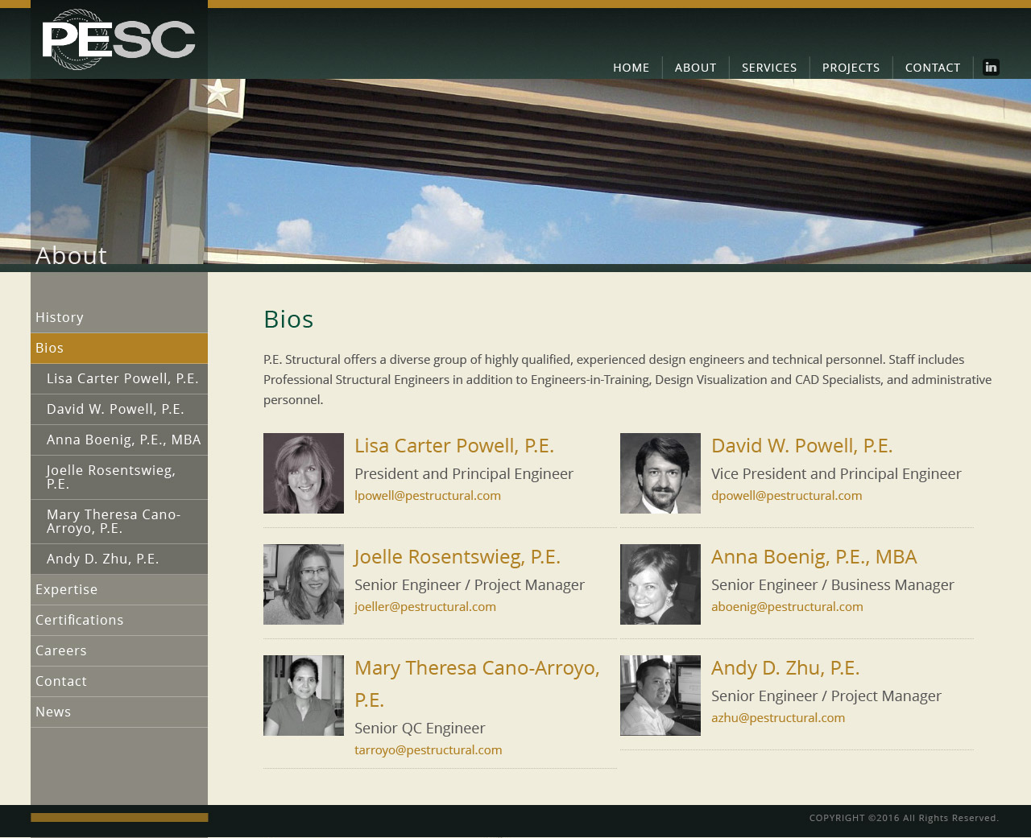Click the copyright ©2016 footer text

[904, 818]
